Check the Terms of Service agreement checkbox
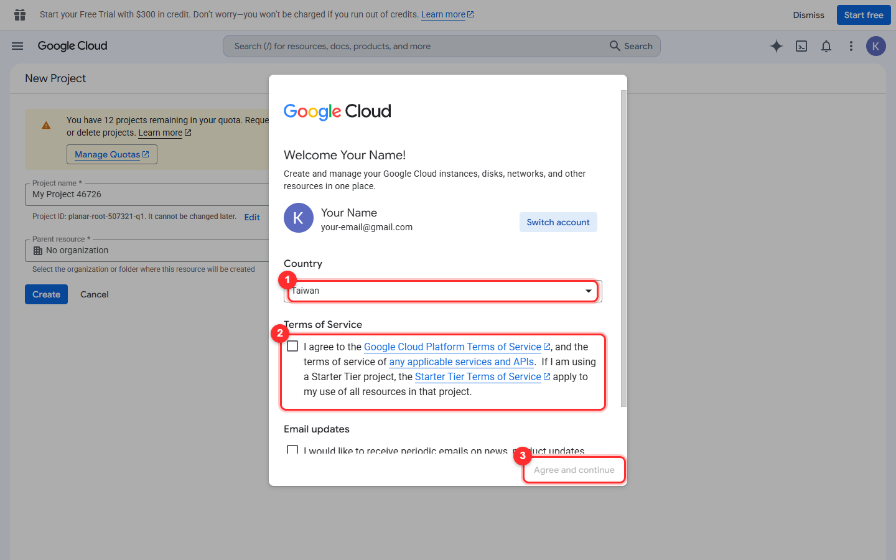 click(292, 346)
